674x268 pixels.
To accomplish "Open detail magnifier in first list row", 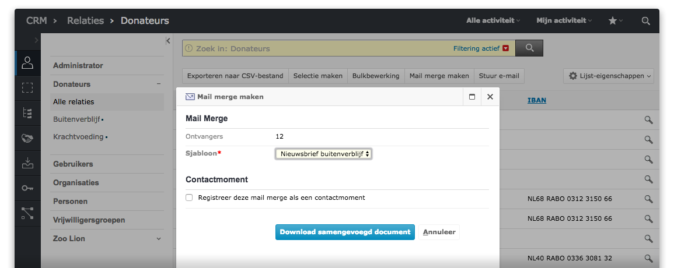I will pos(649,120).
